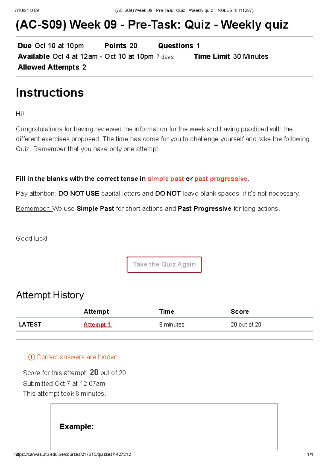Click the LATEST row label

(30, 325)
